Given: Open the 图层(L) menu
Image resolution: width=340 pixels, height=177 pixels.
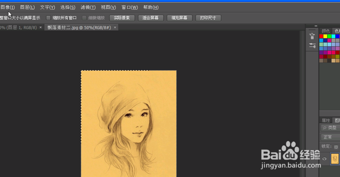Looking at the screenshot, I should click(27, 7).
